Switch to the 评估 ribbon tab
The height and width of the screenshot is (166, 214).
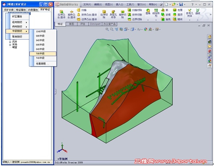tap(83, 24)
